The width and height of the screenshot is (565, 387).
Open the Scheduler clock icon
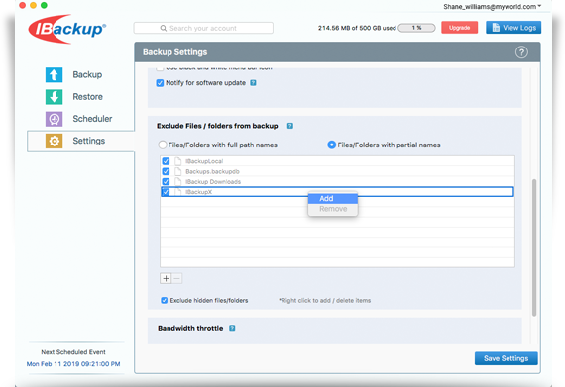[x=55, y=119]
